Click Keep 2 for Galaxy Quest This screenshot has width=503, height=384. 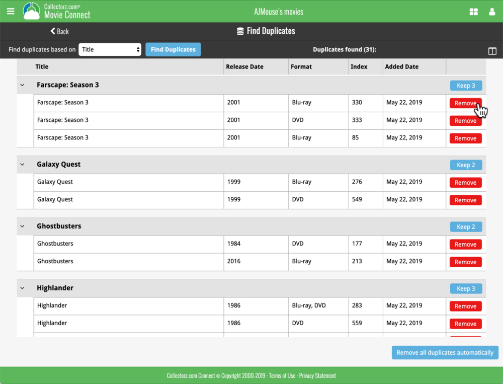point(466,165)
